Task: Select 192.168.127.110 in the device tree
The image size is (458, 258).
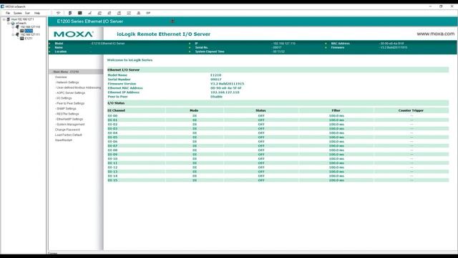Action: pos(30,27)
